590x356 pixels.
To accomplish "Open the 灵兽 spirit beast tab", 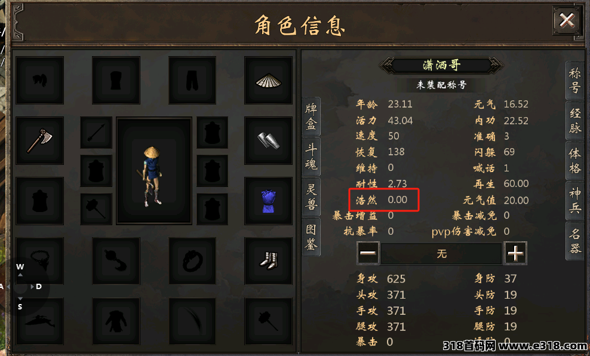I will click(x=311, y=197).
